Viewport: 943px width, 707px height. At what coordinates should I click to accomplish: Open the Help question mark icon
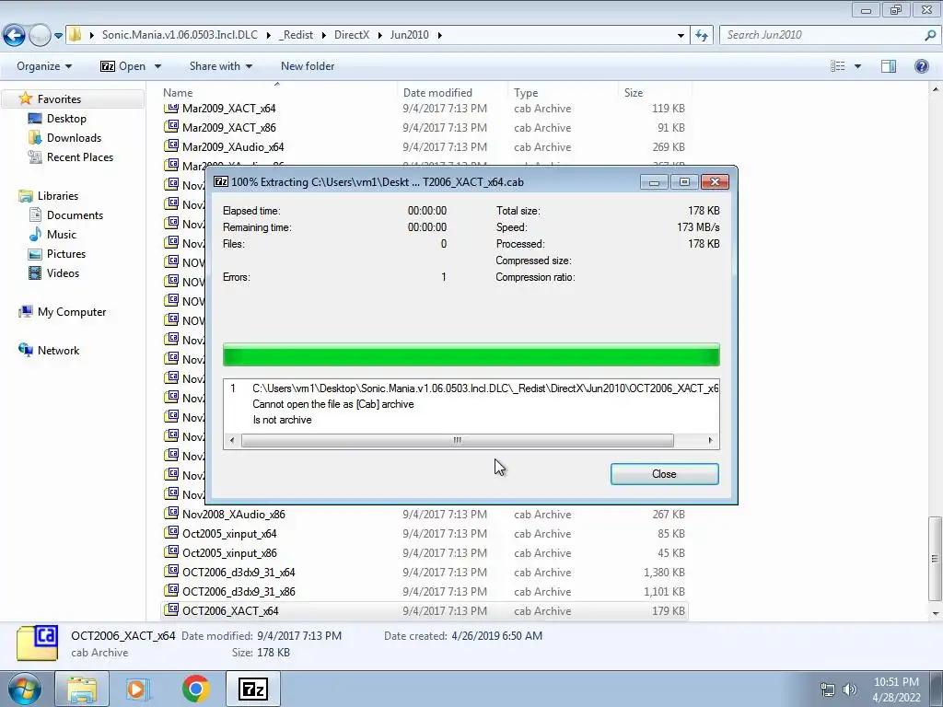[x=921, y=66]
